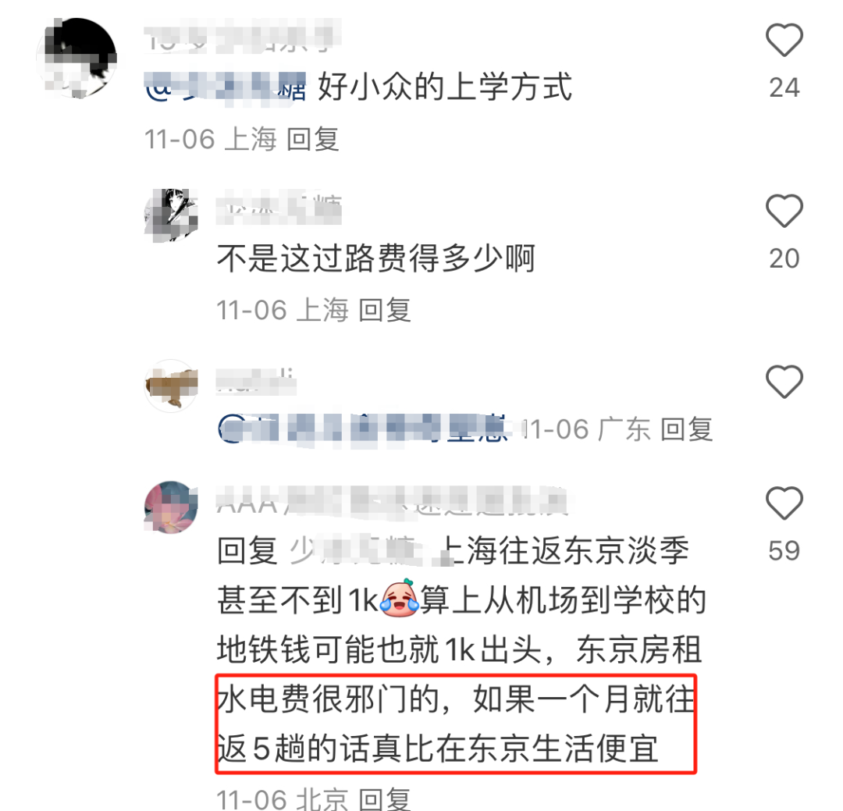The width and height of the screenshot is (843, 811).
Task: Tap the 20 like count
Action: click(784, 258)
